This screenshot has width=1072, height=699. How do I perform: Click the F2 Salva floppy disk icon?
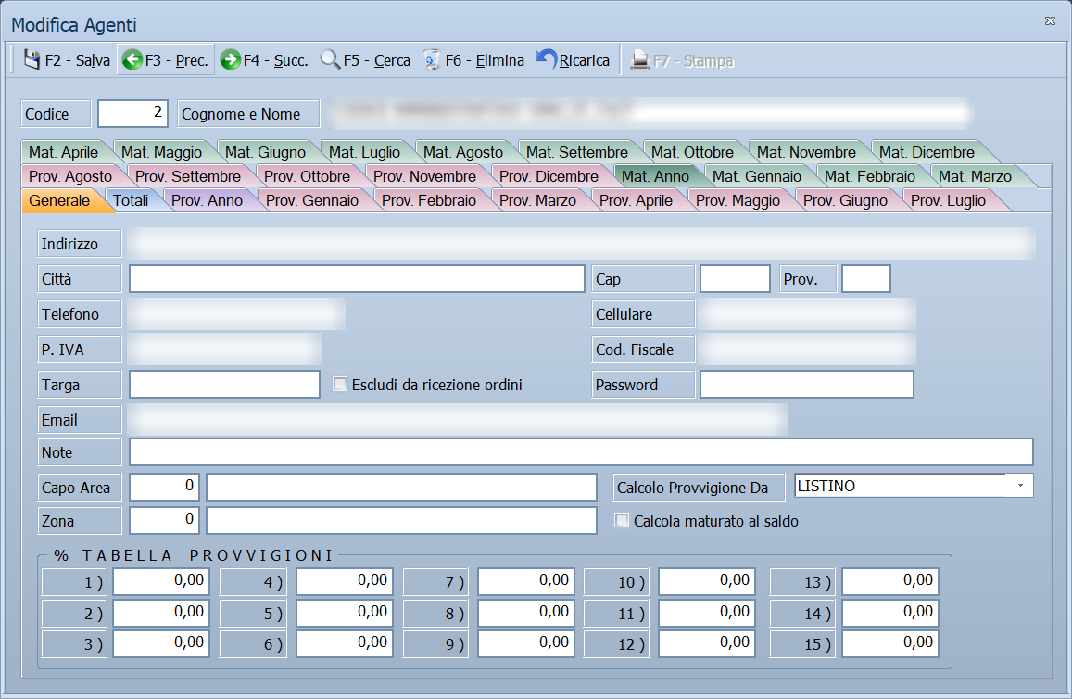32,60
